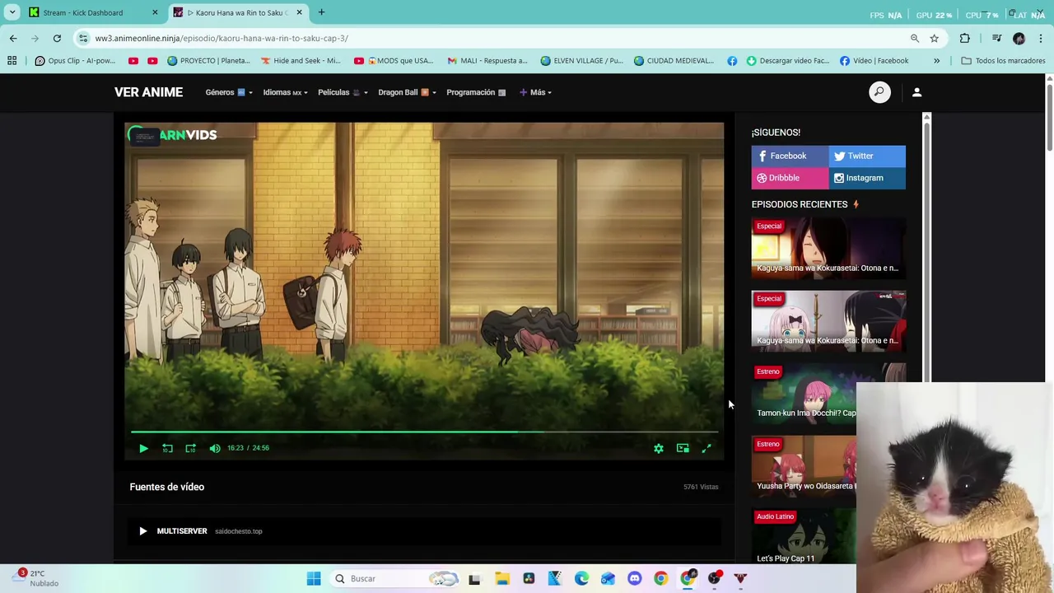Open video player settings gear
The height and width of the screenshot is (593, 1054).
pos(659,448)
